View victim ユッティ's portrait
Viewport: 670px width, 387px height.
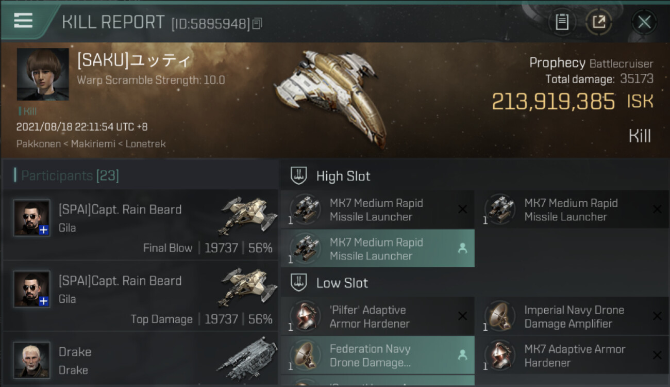[43, 74]
